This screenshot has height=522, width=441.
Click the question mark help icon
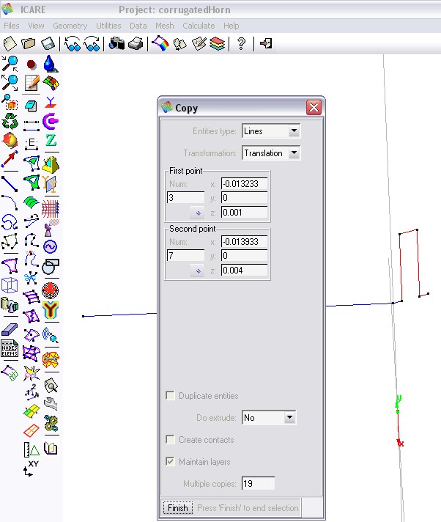click(x=241, y=43)
